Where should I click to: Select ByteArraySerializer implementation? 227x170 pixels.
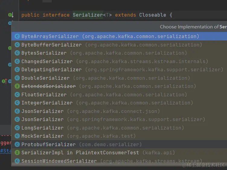119,36
